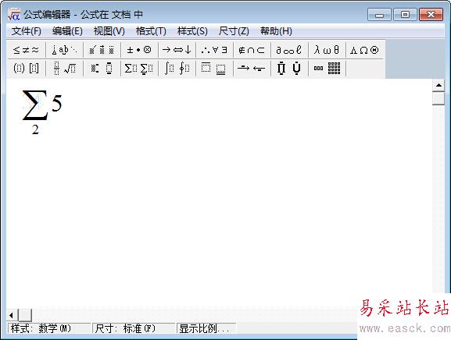Open the underbar and overbar templates palette
The width and height of the screenshot is (451, 340).
[214, 69]
